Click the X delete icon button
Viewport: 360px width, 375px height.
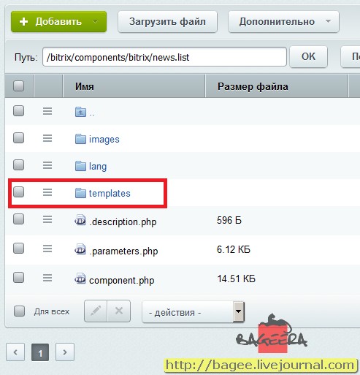pyautogui.click(x=119, y=311)
